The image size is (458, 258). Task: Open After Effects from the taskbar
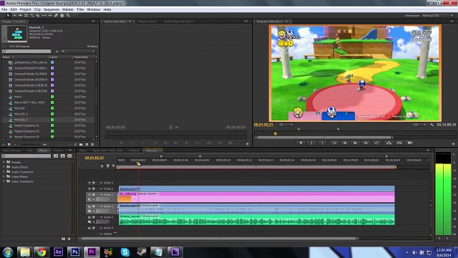(x=58, y=252)
